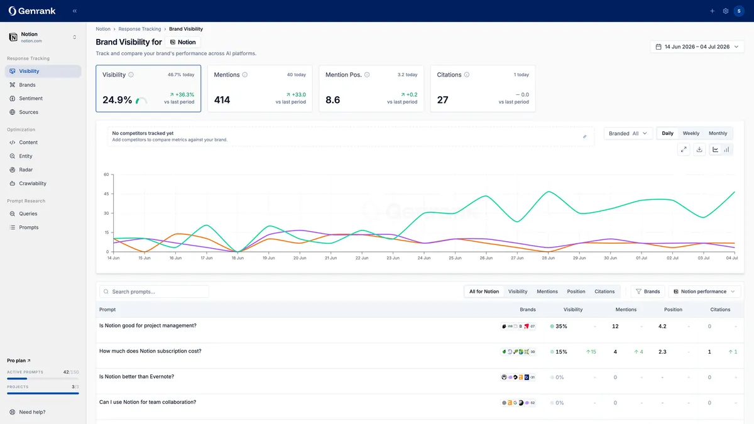Expand chart to fullscreen
The height and width of the screenshot is (424, 754).
[684, 149]
